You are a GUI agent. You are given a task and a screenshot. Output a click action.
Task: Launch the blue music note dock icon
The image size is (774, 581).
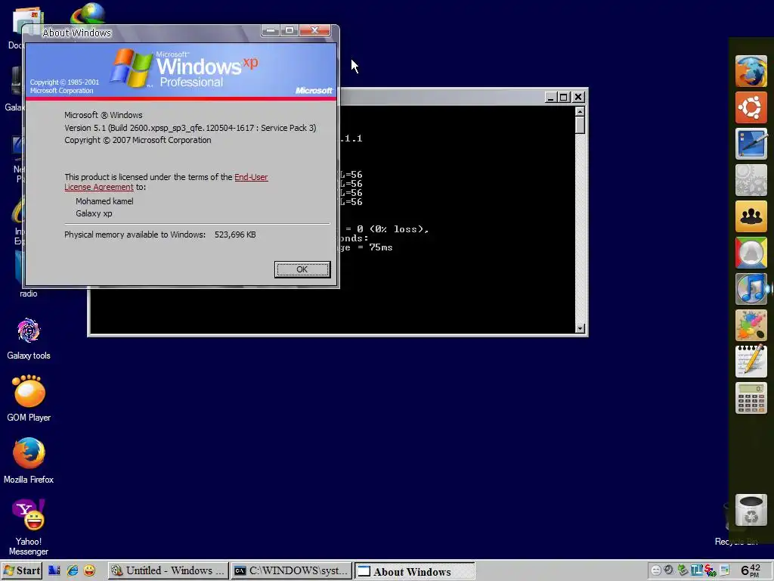click(x=751, y=288)
